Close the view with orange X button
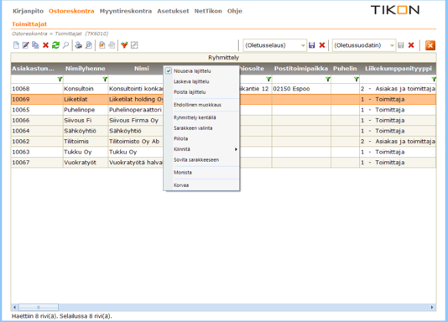The image size is (448, 322). tap(430, 45)
